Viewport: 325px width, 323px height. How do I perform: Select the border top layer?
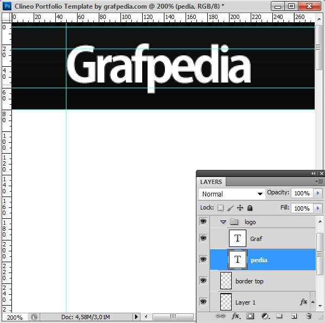point(263,281)
